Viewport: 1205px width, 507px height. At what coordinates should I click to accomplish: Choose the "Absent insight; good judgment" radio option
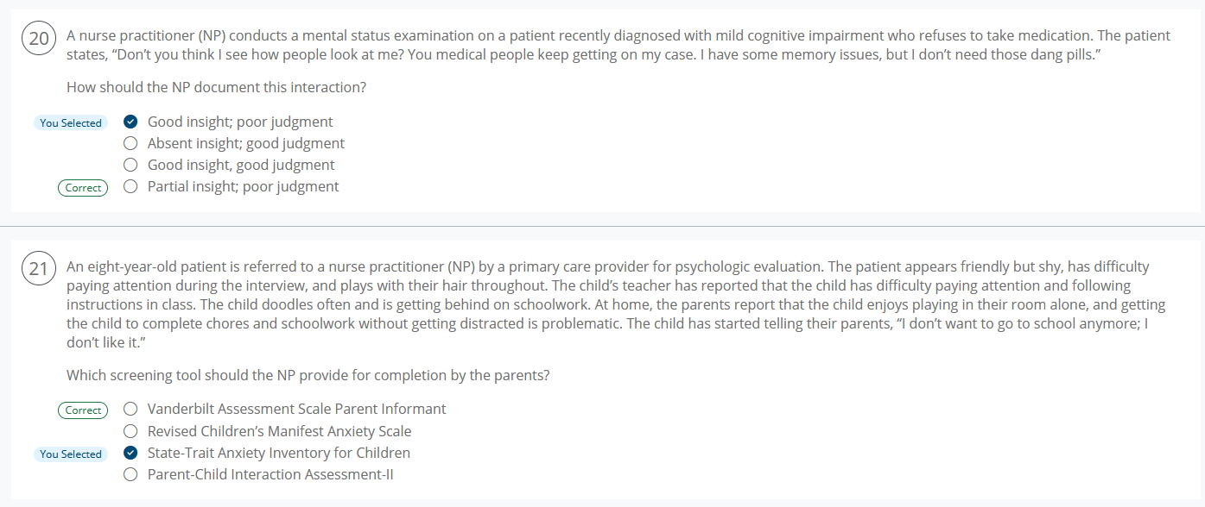point(130,143)
